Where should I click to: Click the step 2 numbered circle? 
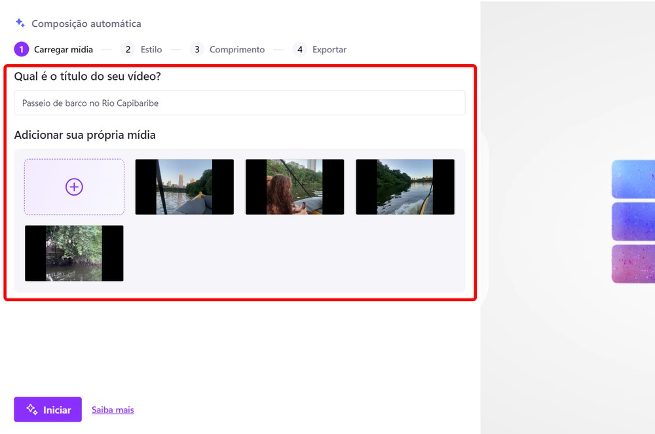coord(127,49)
